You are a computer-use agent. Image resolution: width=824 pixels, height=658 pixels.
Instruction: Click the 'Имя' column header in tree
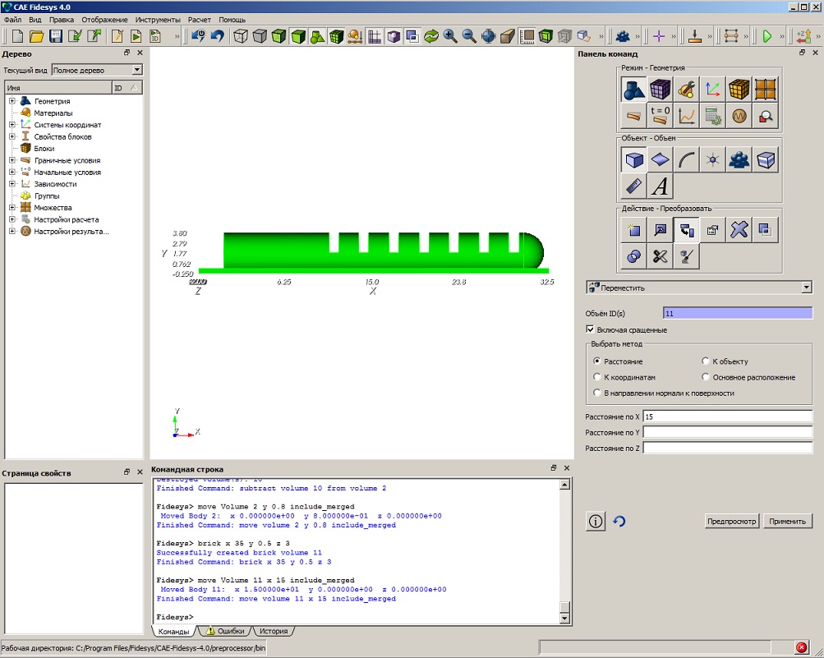(x=58, y=88)
